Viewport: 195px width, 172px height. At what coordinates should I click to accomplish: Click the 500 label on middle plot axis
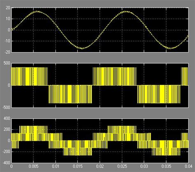pos(7,63)
